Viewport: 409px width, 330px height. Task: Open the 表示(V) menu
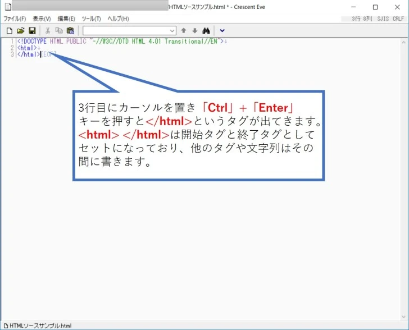[42, 19]
